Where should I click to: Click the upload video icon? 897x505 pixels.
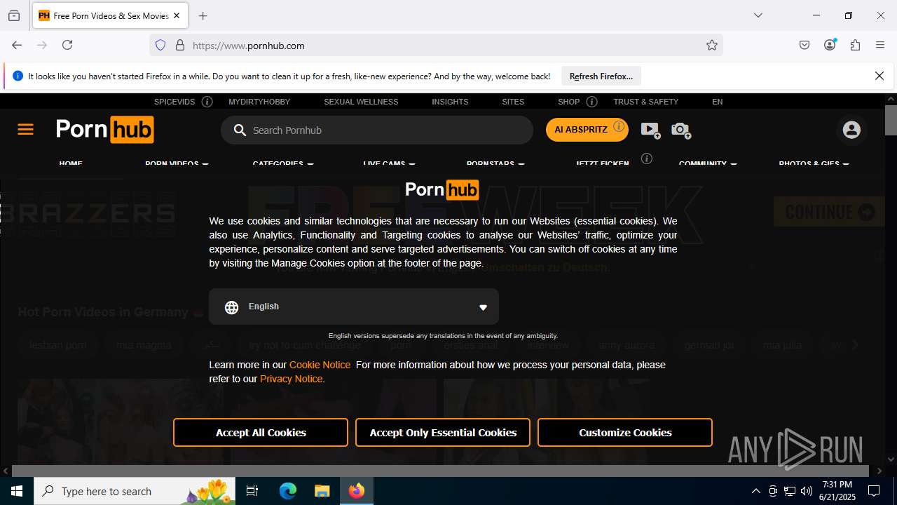(x=650, y=130)
